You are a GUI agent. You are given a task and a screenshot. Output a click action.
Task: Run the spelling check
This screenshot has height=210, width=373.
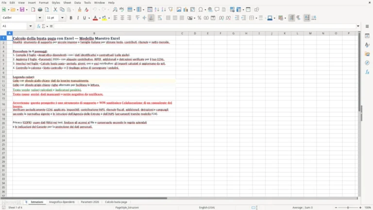pos(122,10)
